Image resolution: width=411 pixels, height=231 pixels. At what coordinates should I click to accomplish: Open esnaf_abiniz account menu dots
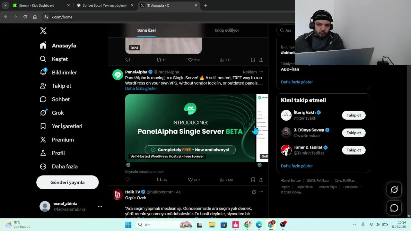[100, 206]
